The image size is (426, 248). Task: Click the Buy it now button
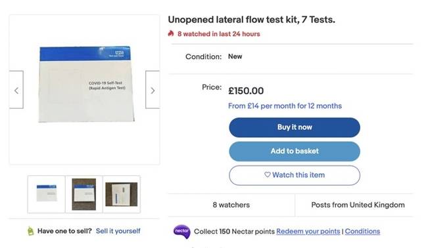pos(295,127)
